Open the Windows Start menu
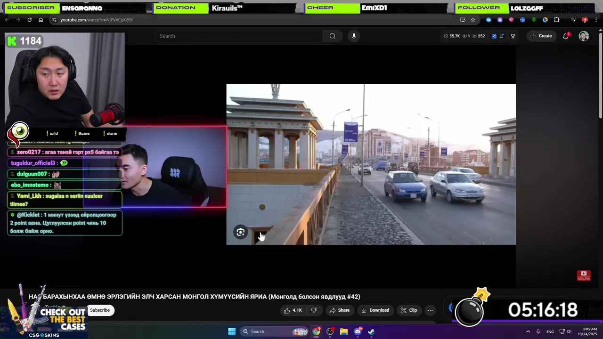The width and height of the screenshot is (603, 339). (232, 331)
